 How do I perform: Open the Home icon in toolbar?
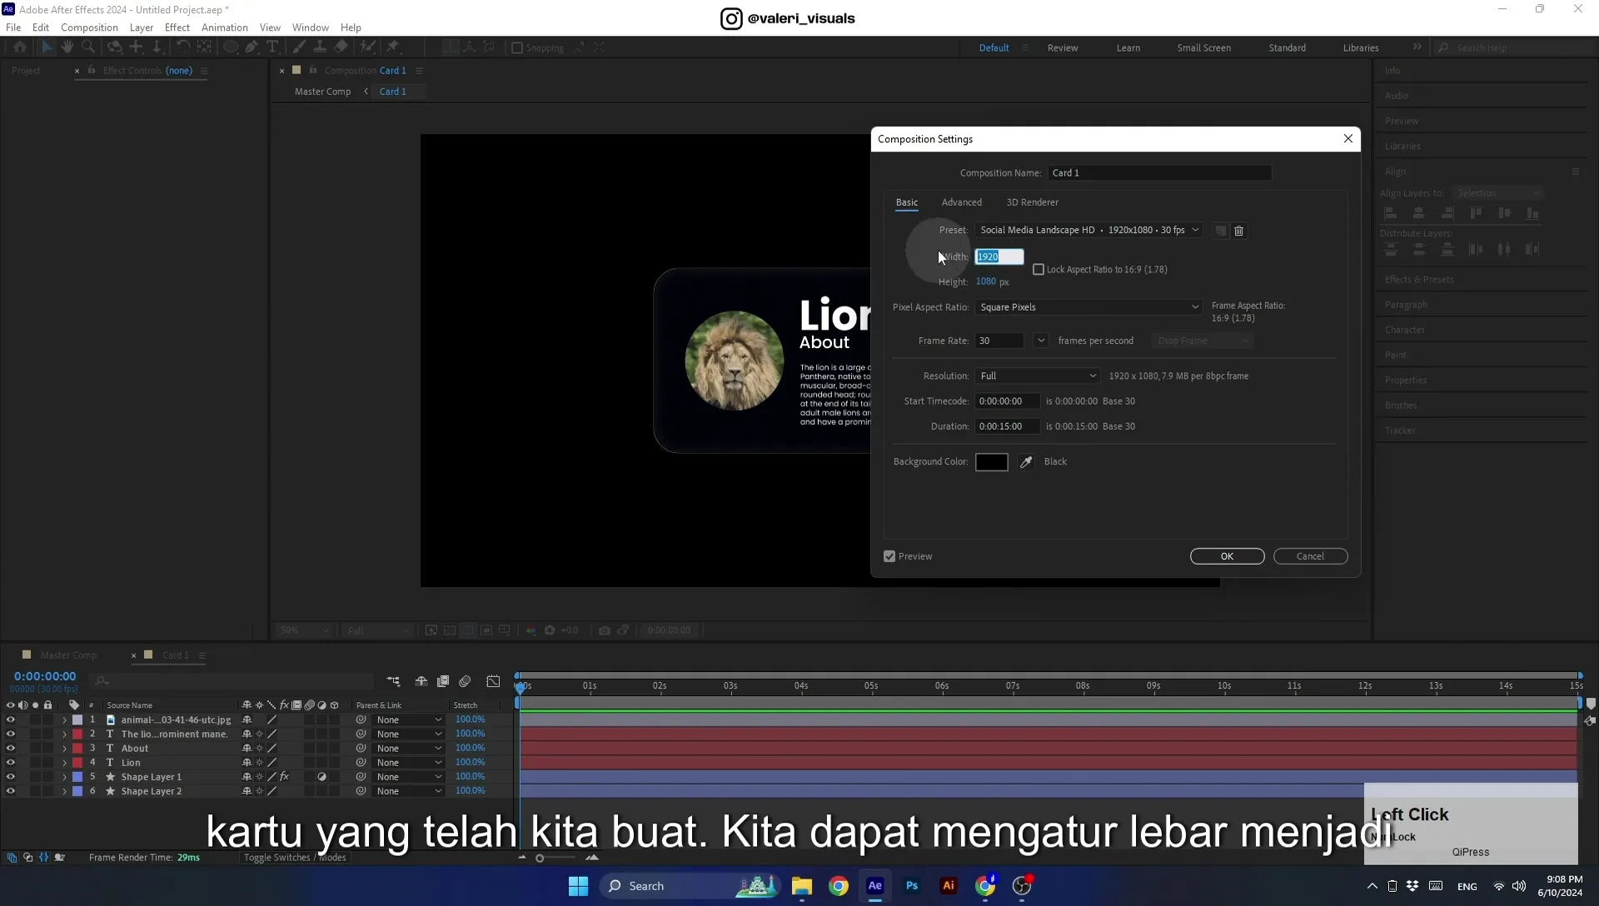pos(20,47)
